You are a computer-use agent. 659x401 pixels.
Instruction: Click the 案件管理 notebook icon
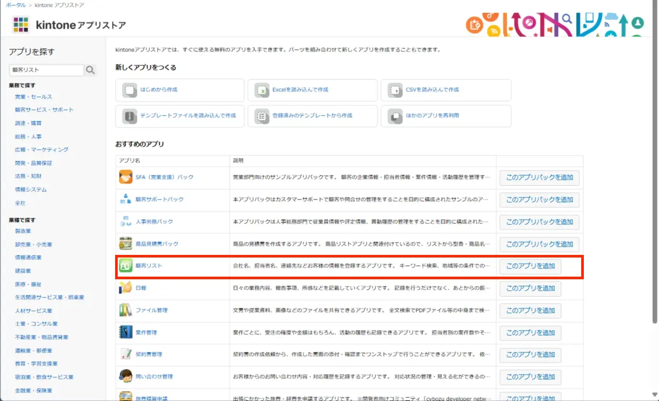(125, 332)
